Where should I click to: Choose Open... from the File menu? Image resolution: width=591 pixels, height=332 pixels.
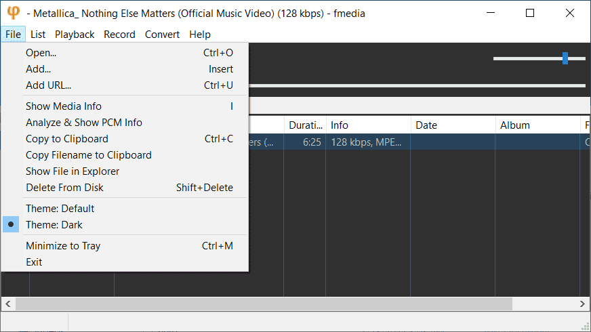click(x=125, y=53)
